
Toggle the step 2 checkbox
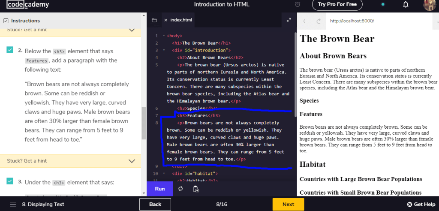(x=10, y=50)
